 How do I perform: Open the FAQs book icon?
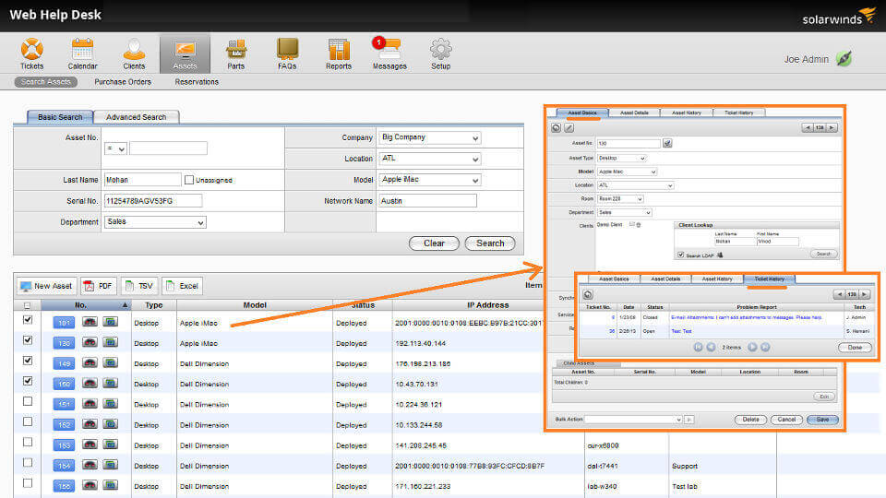pyautogui.click(x=287, y=50)
